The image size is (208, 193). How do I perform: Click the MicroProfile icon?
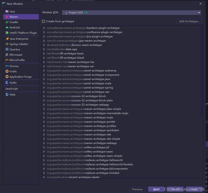[7, 60]
